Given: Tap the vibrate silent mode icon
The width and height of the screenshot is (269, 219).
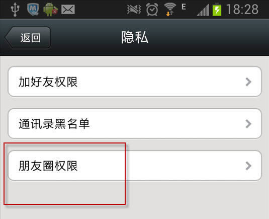Looking at the screenshot, I should [x=134, y=10].
